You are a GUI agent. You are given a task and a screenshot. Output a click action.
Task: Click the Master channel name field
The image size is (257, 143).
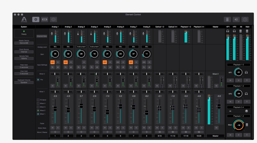(x=215, y=136)
